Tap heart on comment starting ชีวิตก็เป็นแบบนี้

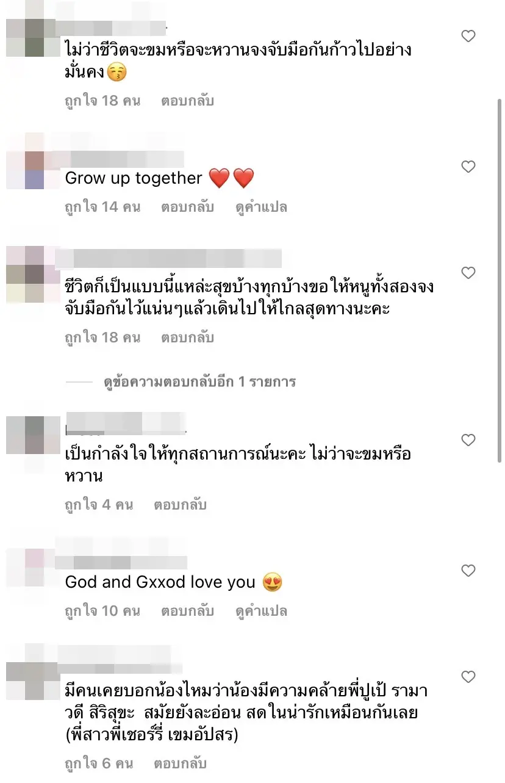468,273
